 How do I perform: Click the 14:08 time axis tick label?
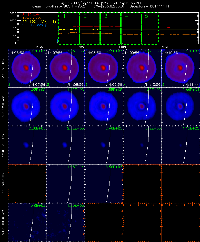(81, 47)
